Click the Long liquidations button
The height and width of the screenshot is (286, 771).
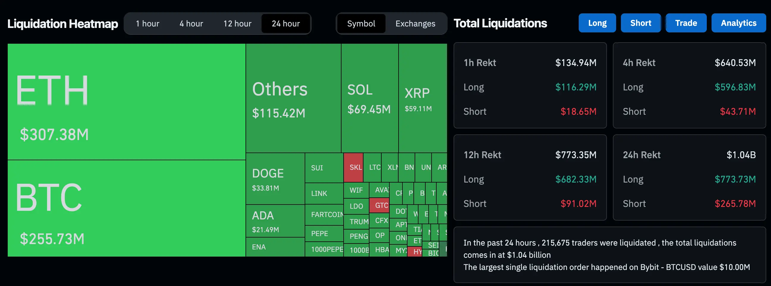click(x=597, y=23)
